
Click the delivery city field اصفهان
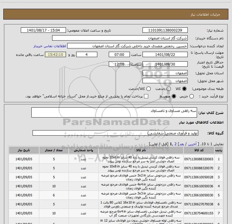tap(165, 81)
